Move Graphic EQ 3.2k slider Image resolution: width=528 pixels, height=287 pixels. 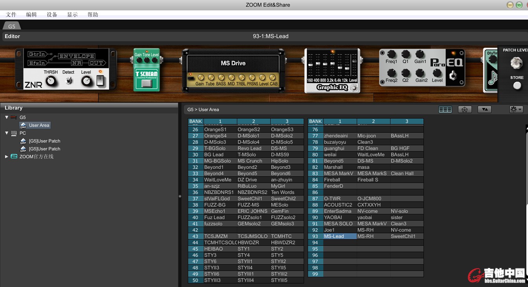click(332, 64)
